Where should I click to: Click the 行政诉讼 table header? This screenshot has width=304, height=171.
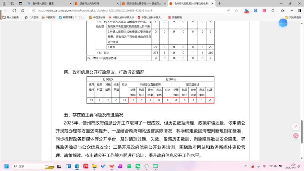click(x=171, y=79)
